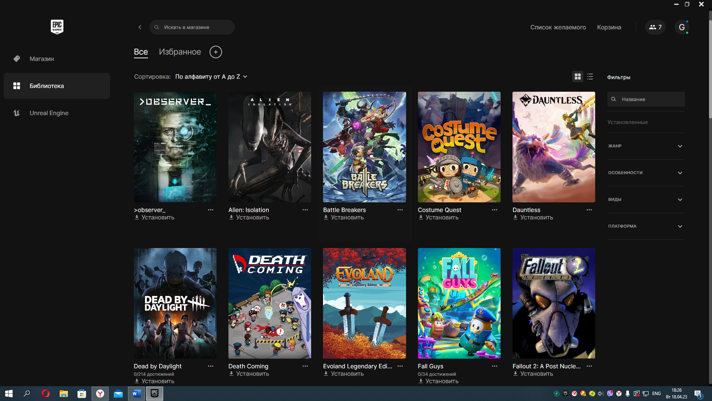This screenshot has height=401, width=712.
Task: Click the Fall Guys game thumbnail
Action: tap(459, 303)
